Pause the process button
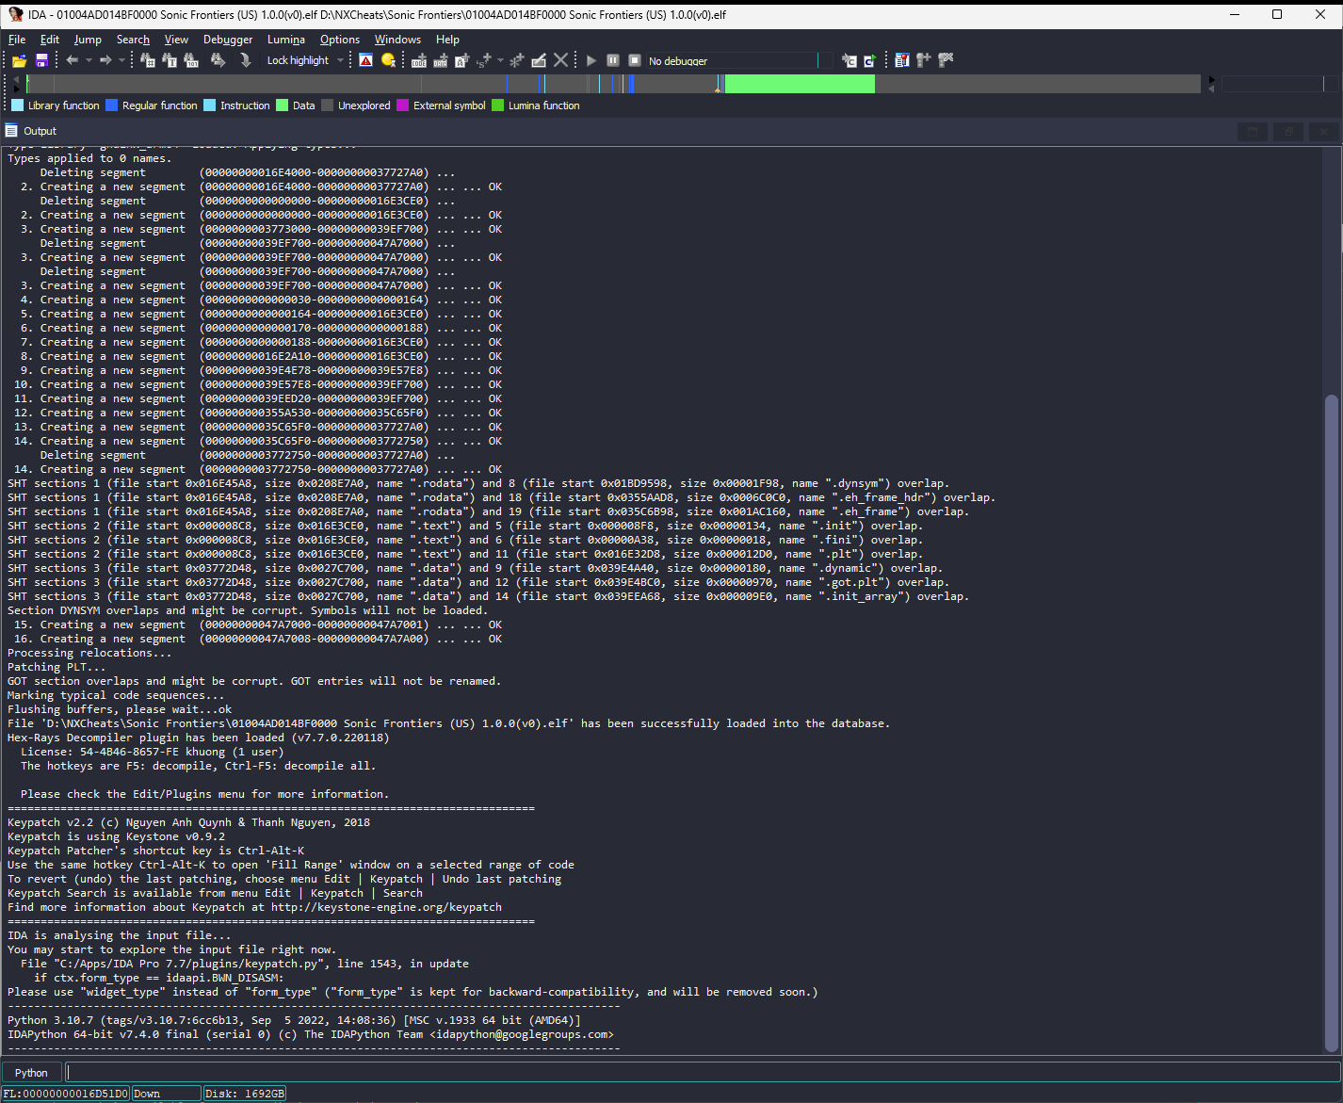Screen dimensions: 1343x1103 (613, 60)
